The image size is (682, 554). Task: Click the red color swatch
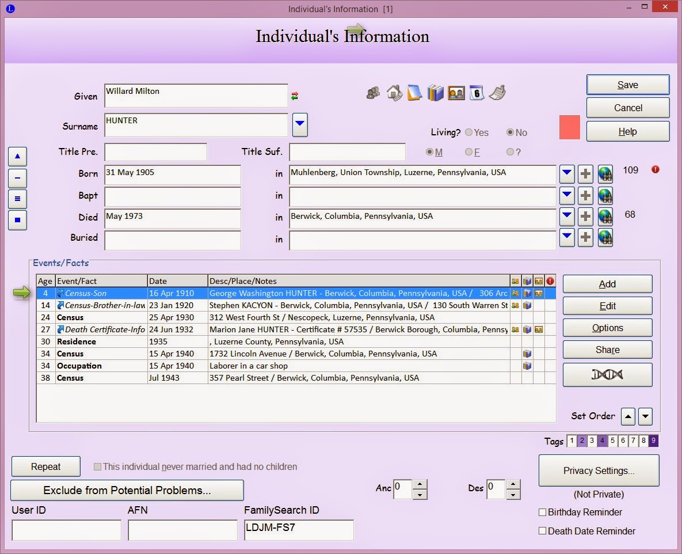[x=569, y=127]
